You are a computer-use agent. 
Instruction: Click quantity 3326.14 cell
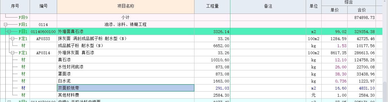click(x=212, y=31)
